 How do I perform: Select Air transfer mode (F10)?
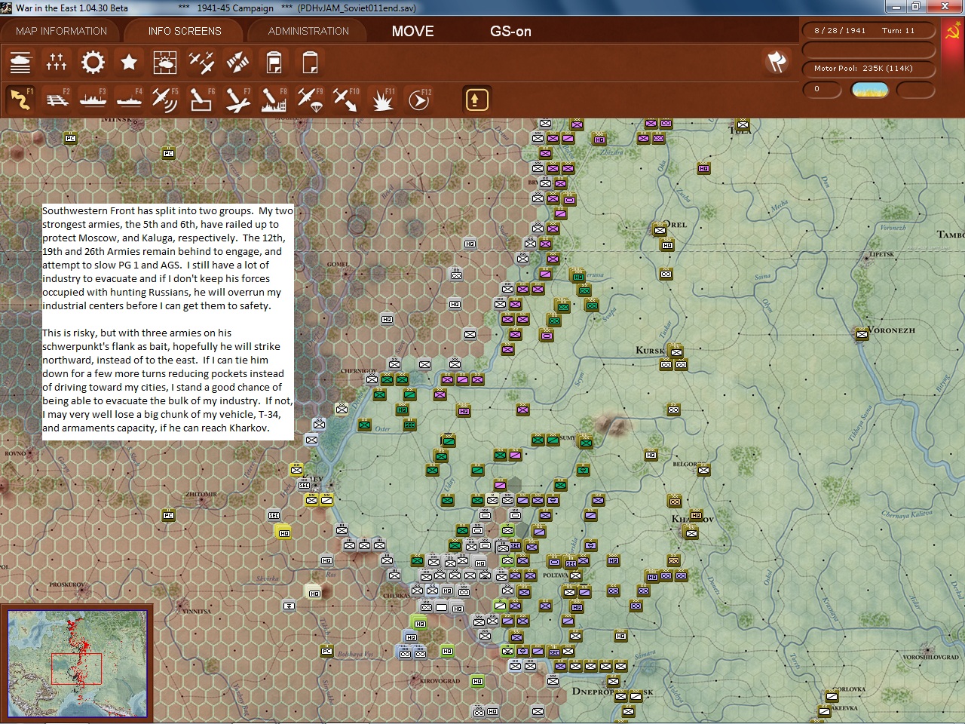click(x=346, y=99)
